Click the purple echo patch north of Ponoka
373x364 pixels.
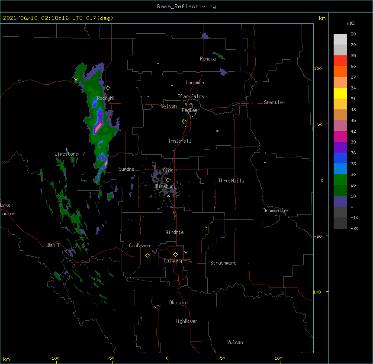(x=205, y=35)
